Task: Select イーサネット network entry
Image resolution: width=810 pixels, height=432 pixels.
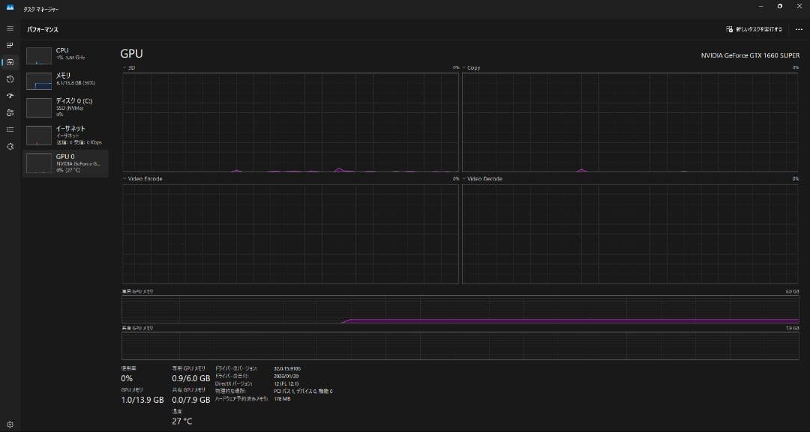Action: tap(66, 135)
